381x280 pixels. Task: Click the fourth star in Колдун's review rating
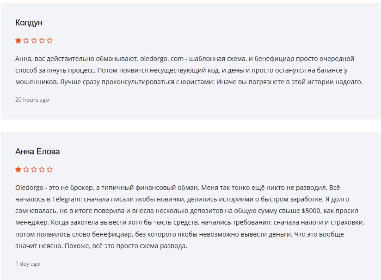point(42,41)
